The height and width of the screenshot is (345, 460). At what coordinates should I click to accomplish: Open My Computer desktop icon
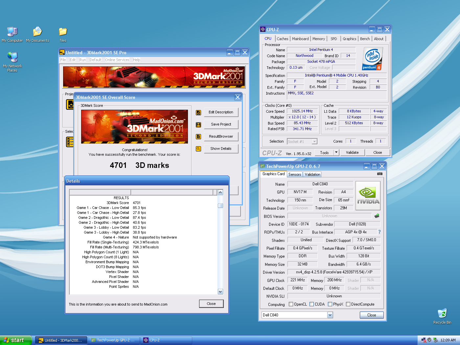[x=12, y=34]
